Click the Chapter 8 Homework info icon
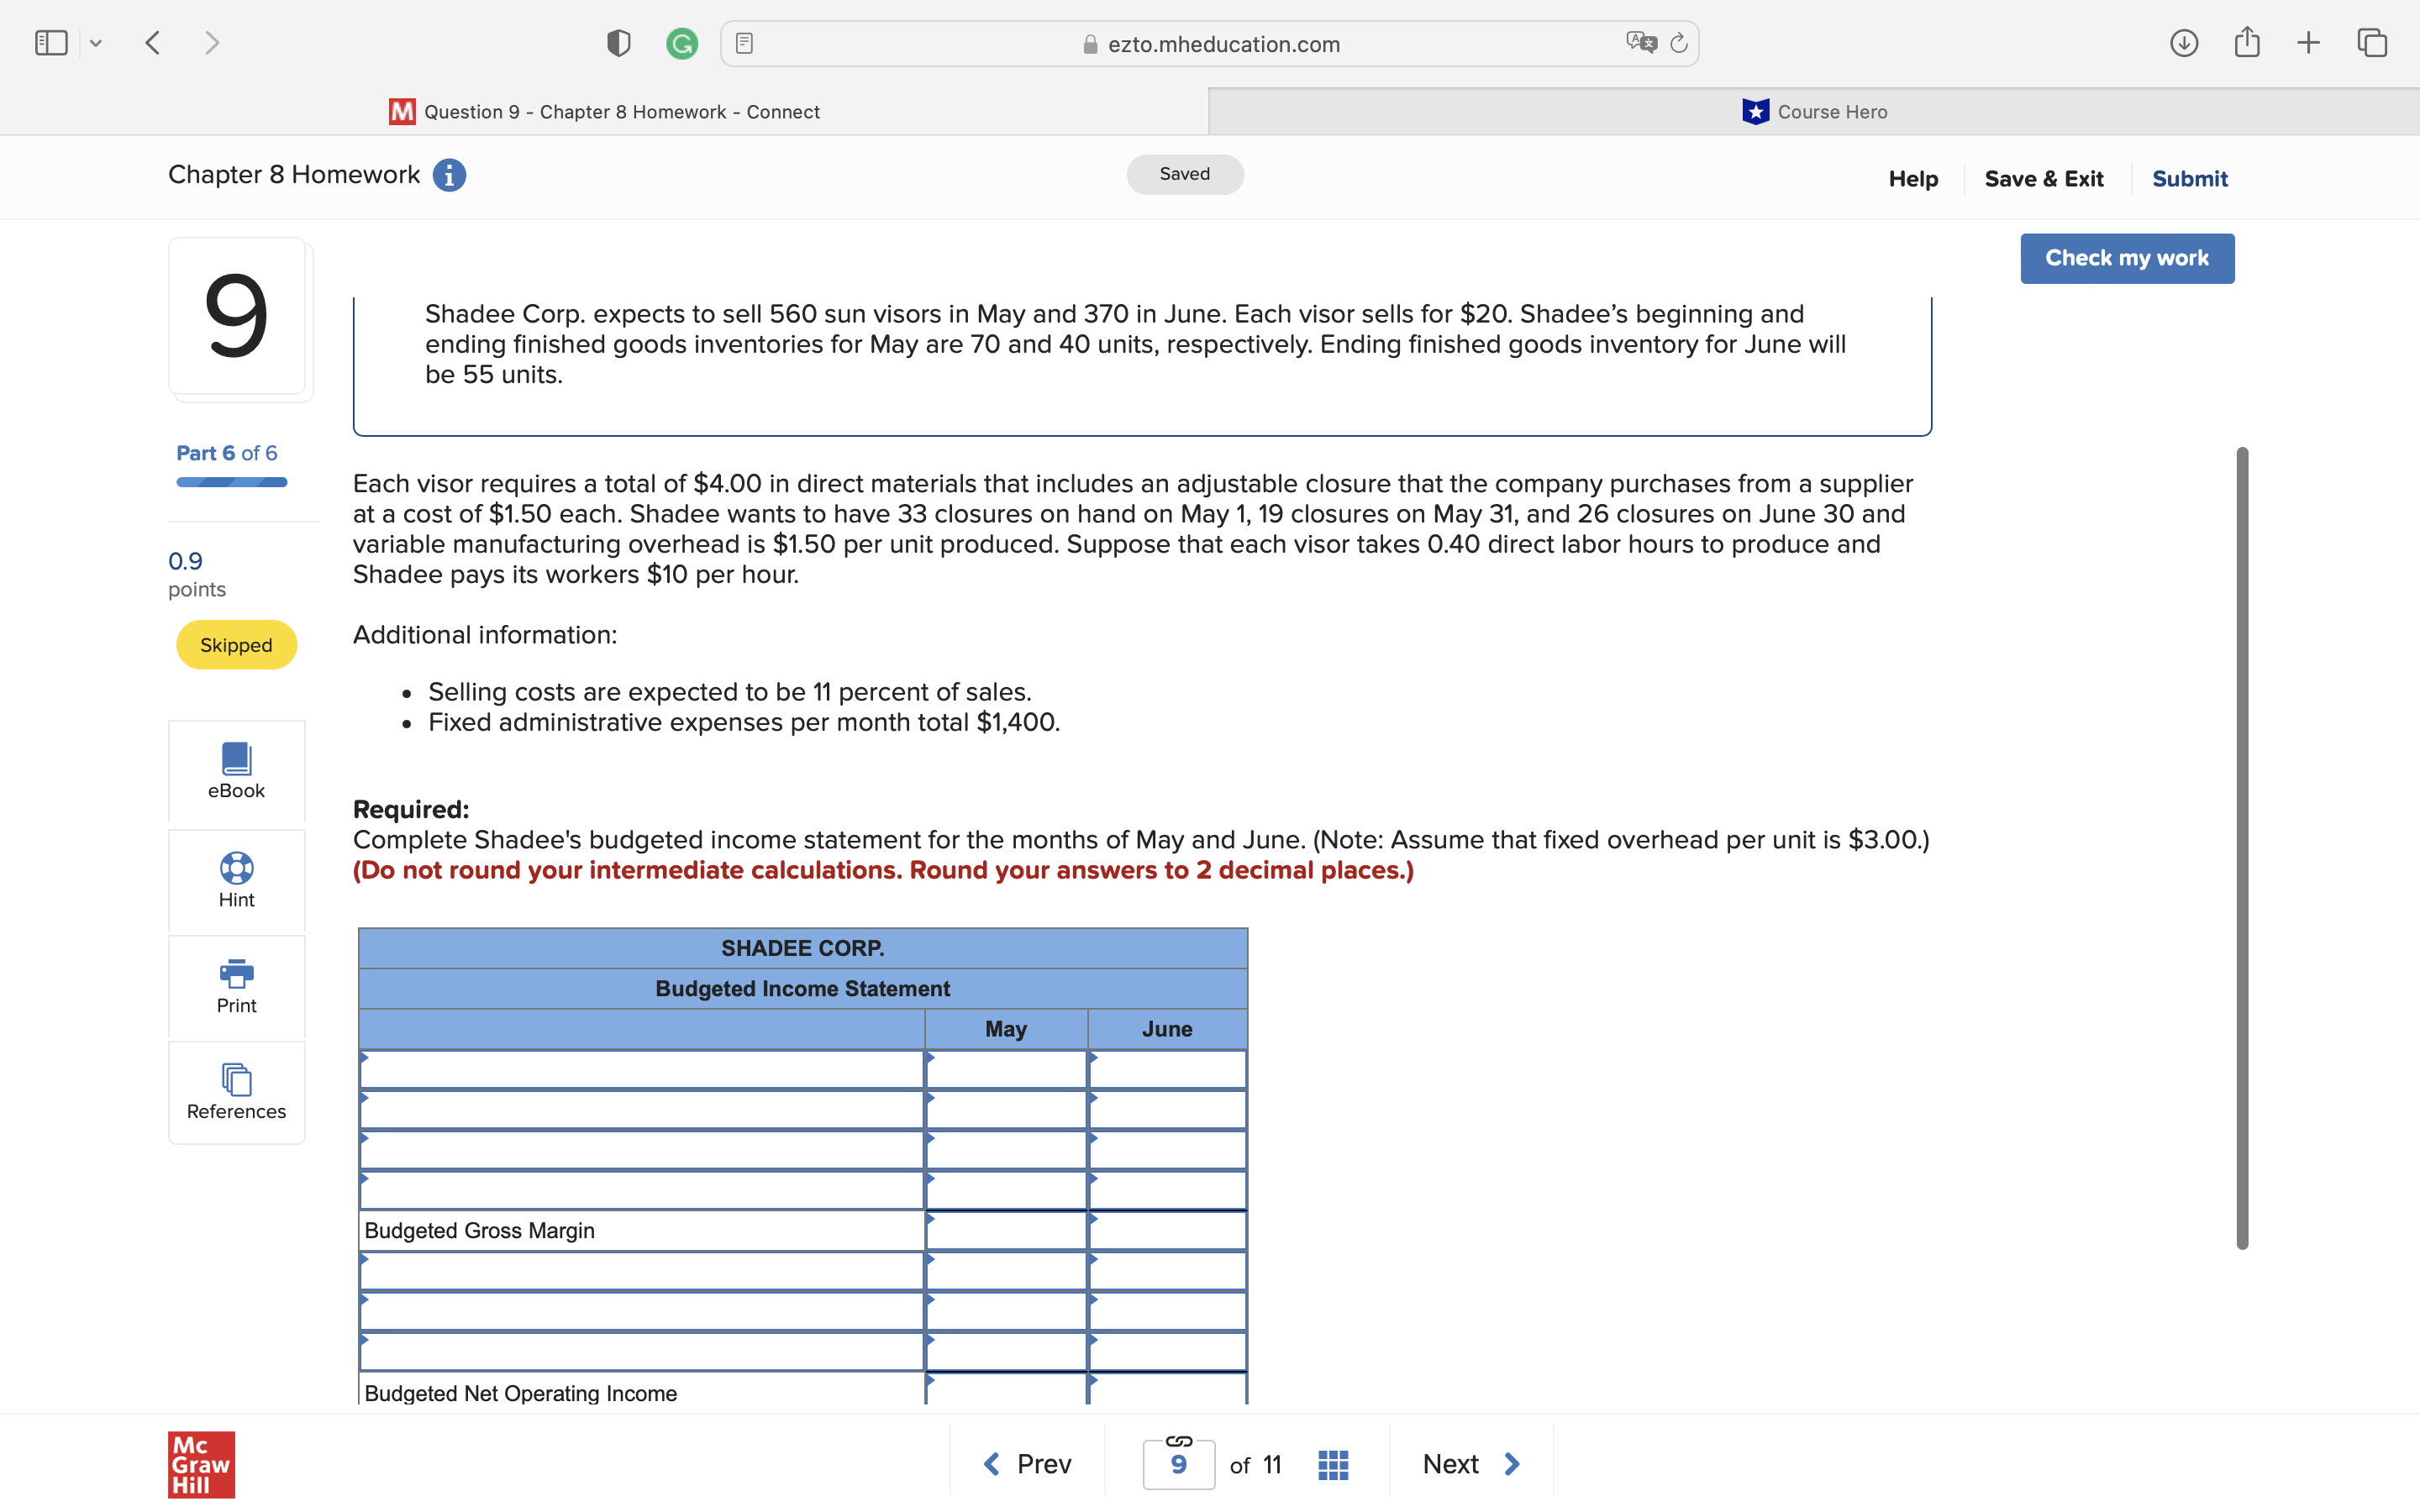2420x1512 pixels. (449, 175)
